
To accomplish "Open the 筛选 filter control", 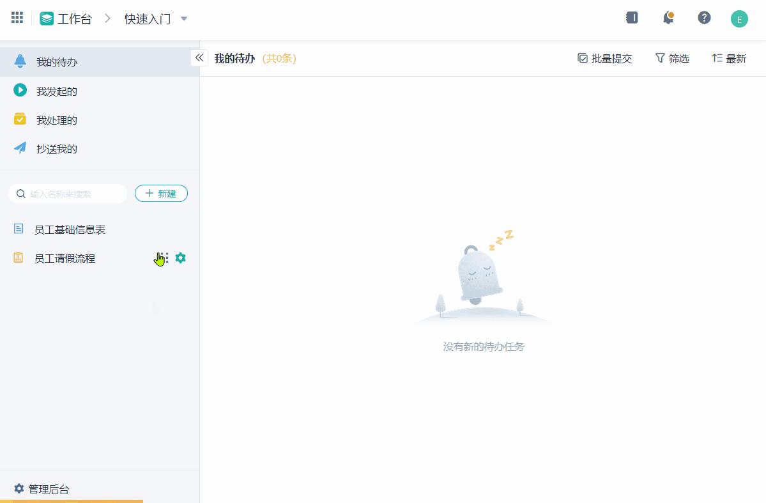I will pyautogui.click(x=673, y=58).
